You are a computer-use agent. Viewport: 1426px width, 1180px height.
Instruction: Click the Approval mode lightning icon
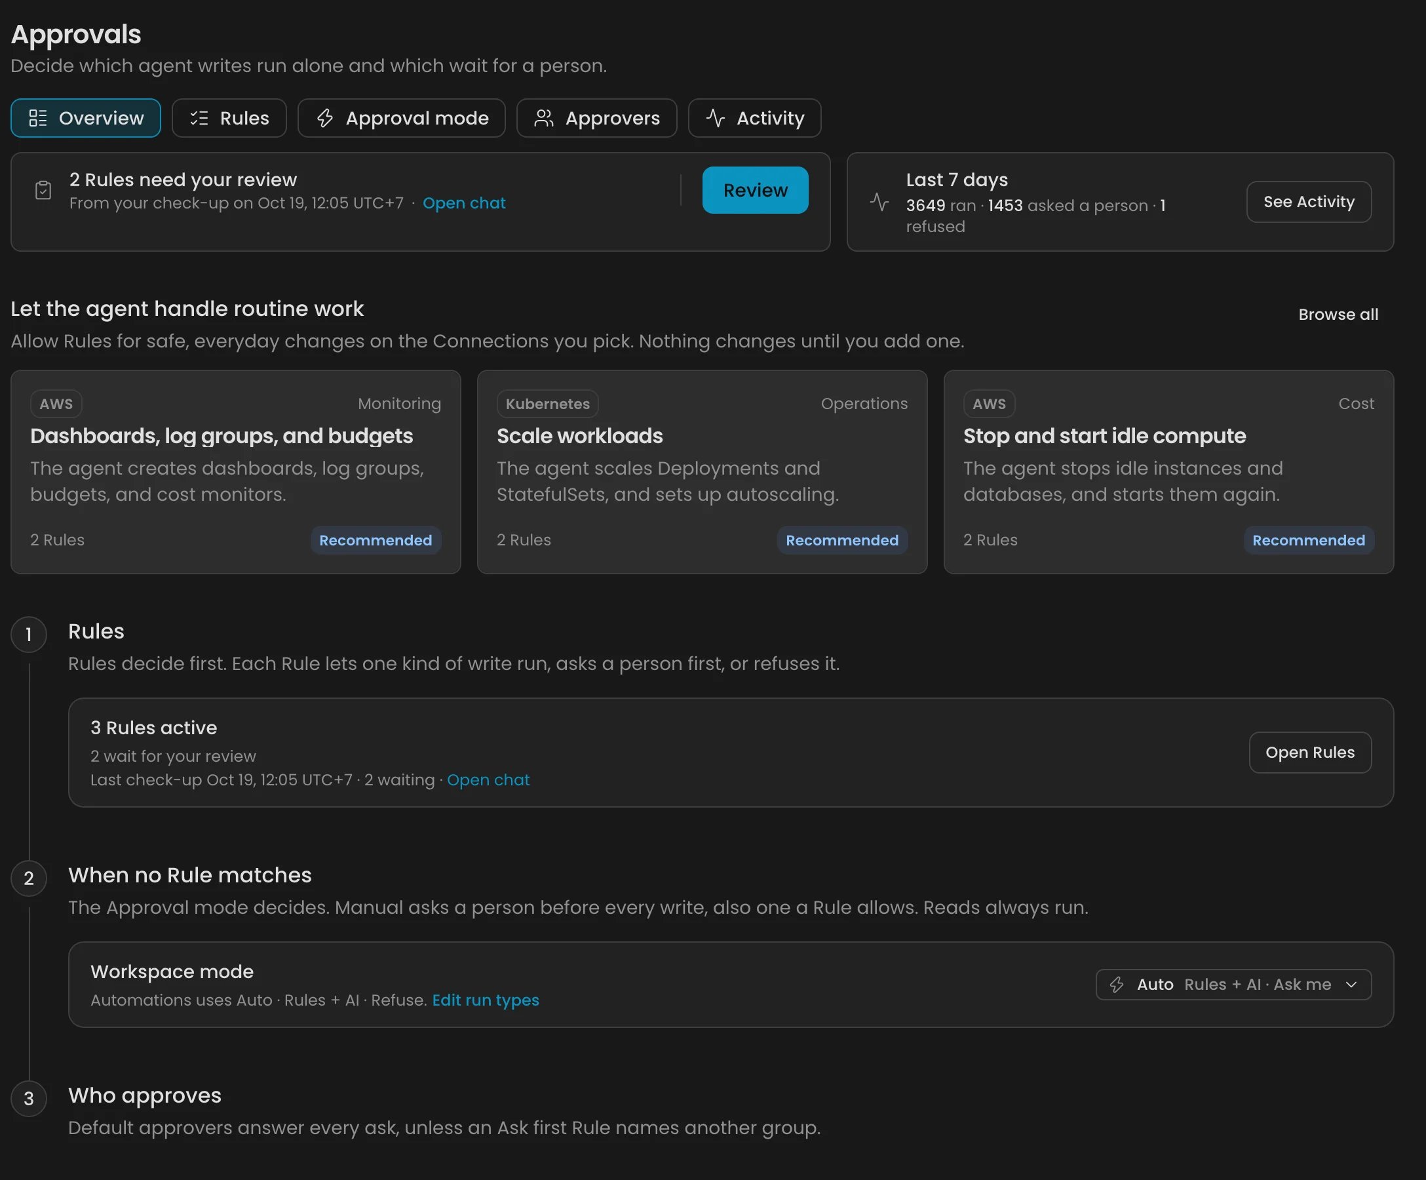pos(325,118)
